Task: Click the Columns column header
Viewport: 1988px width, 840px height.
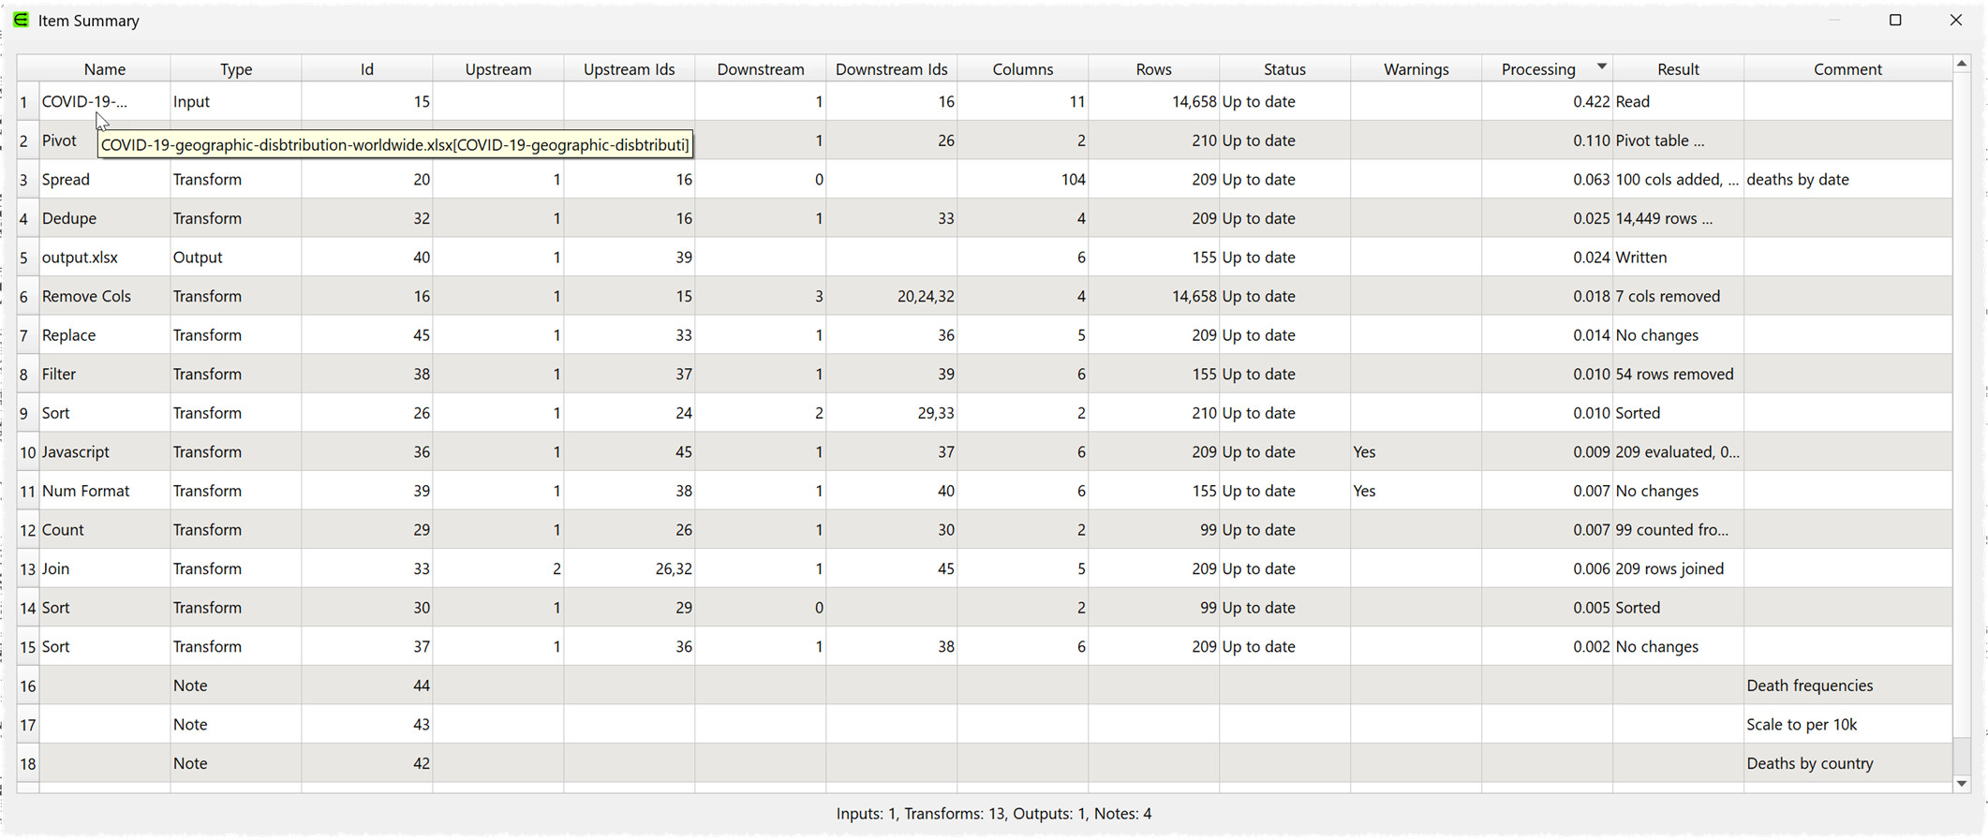Action: [x=1023, y=69]
